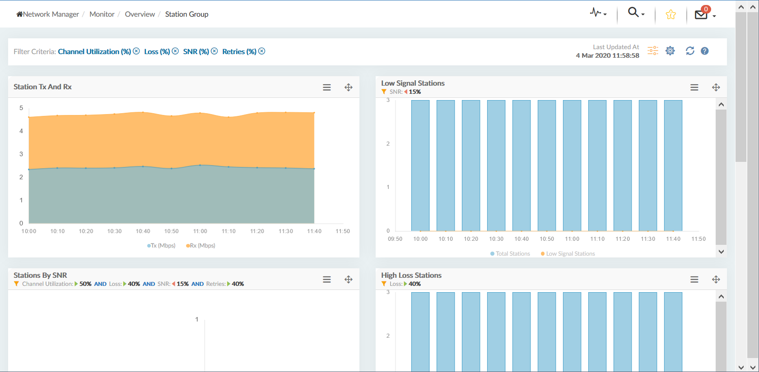Click the dashboard gear settings icon
This screenshot has height=372, width=759.
670,51
